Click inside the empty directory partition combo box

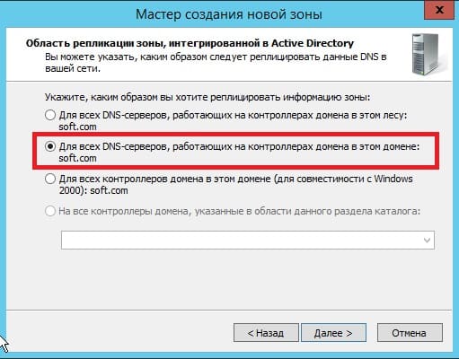click(248, 240)
